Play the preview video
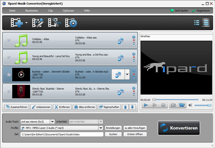This screenshot has height=148, width=215. click(146, 105)
